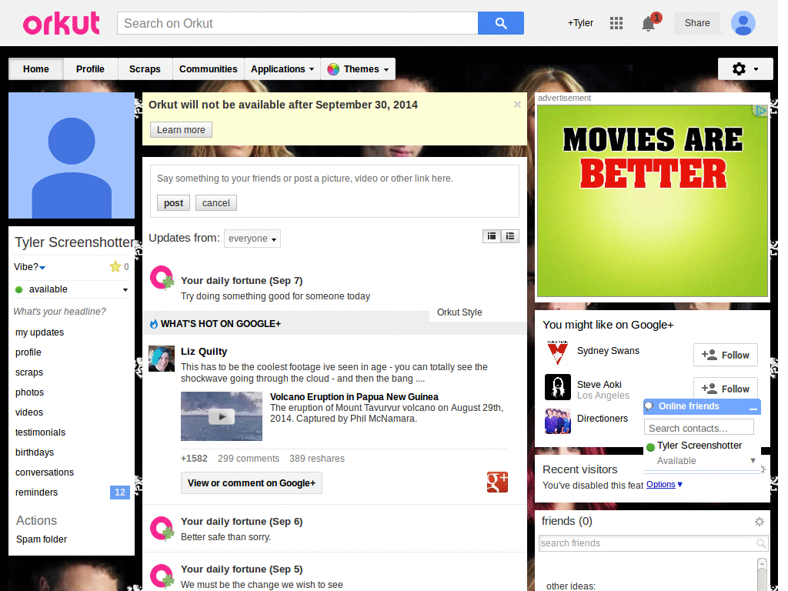This screenshot has width=788, height=591.
Task: Switch to compact list view icon
Action: point(510,236)
